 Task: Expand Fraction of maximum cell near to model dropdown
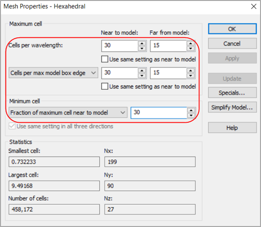(x=68, y=113)
